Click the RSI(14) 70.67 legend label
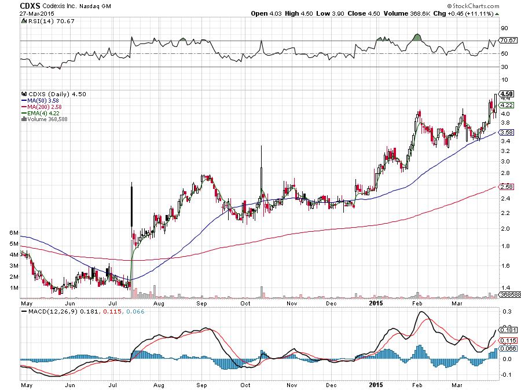Viewport: 521px width, 390px height. pyautogui.click(x=52, y=21)
